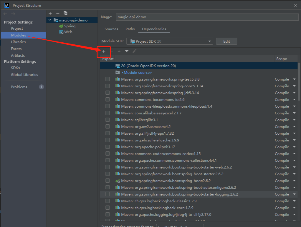Screen dimensions: 301x227
Task: Close the Project Structure dialog
Action: pyautogui.click(x=295, y=5)
